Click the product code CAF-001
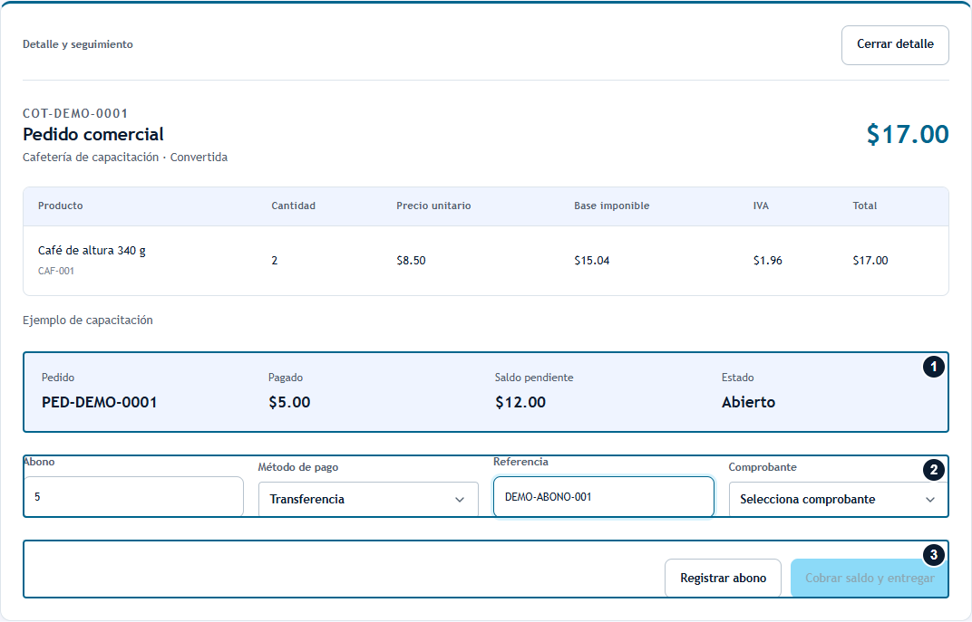The width and height of the screenshot is (972, 622). pos(56,271)
